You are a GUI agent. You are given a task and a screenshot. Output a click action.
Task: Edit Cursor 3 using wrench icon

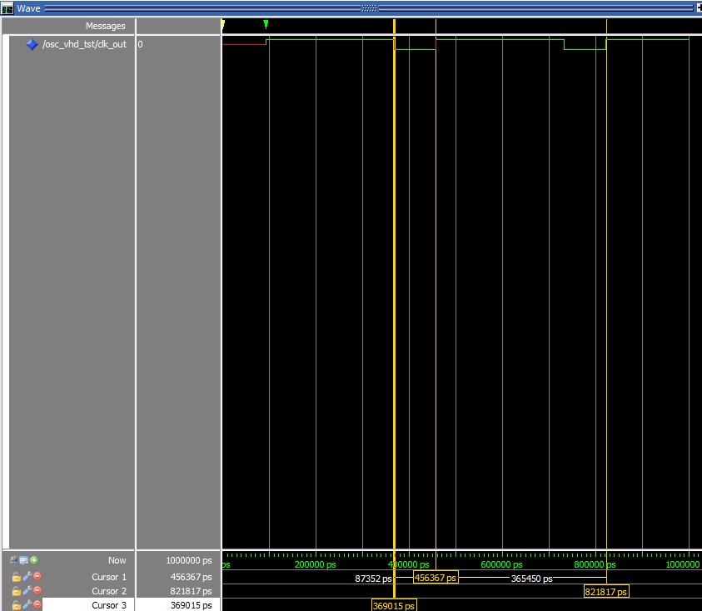[x=27, y=605]
